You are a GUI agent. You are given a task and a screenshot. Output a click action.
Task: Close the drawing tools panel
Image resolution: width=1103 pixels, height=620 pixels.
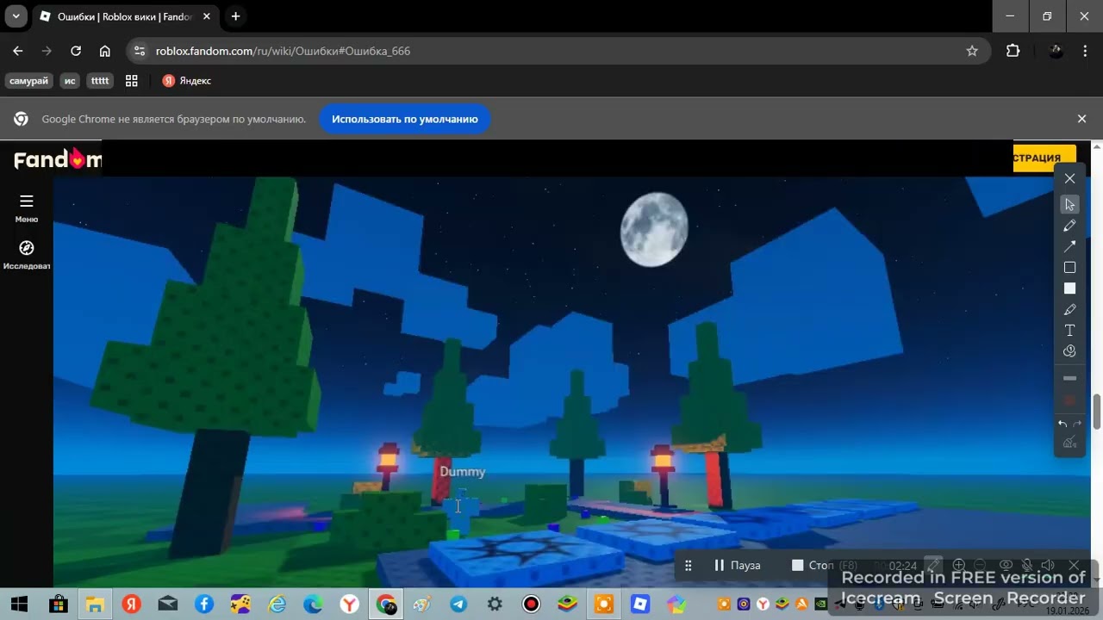click(x=1069, y=178)
